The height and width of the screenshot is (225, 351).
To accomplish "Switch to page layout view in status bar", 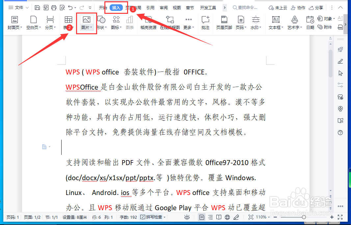I will click(x=202, y=217).
